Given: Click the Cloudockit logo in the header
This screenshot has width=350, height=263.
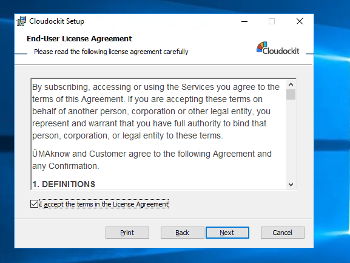Looking at the screenshot, I should (x=278, y=48).
